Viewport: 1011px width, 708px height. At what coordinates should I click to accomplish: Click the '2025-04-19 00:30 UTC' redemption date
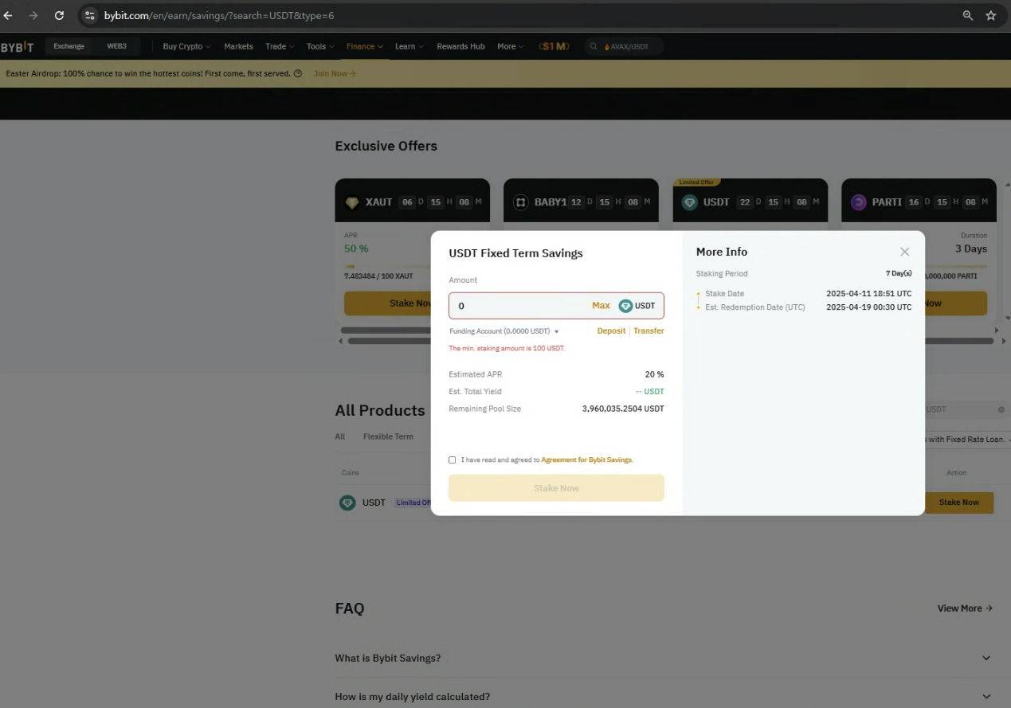point(869,307)
